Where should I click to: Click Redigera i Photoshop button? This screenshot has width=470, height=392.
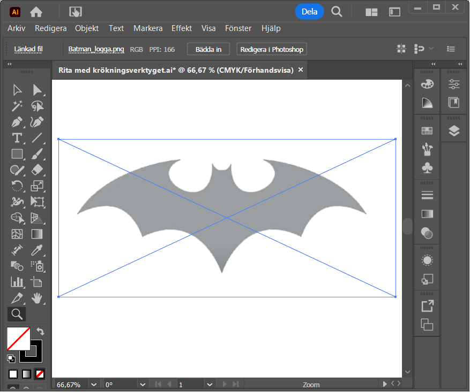point(272,49)
